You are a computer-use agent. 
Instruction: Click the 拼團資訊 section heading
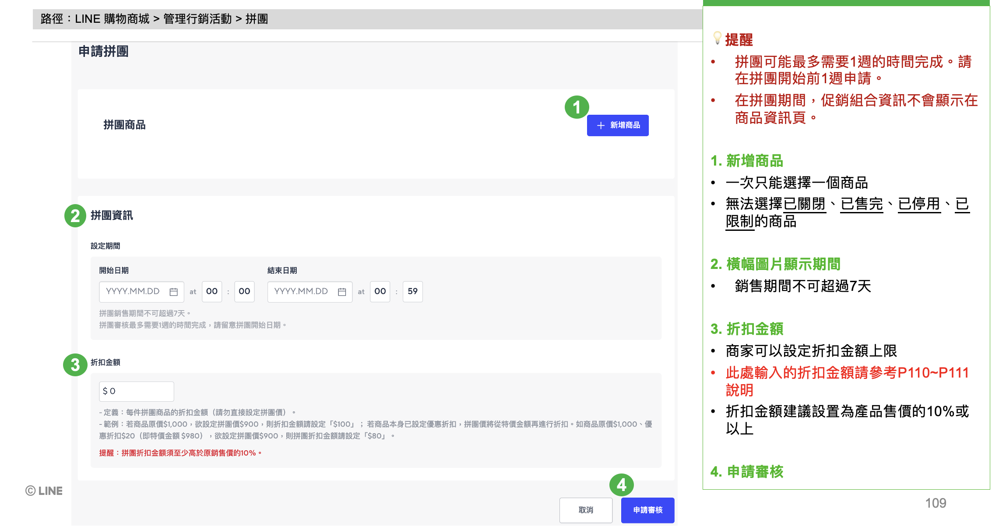coord(112,215)
